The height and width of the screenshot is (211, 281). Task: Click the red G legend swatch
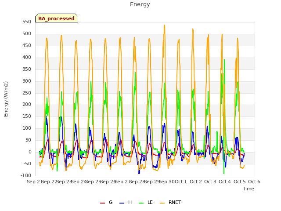pyautogui.click(x=102, y=203)
